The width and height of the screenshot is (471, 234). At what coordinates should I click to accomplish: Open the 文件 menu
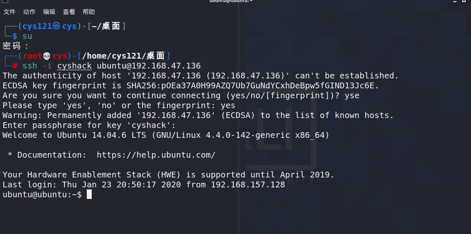tap(10, 12)
